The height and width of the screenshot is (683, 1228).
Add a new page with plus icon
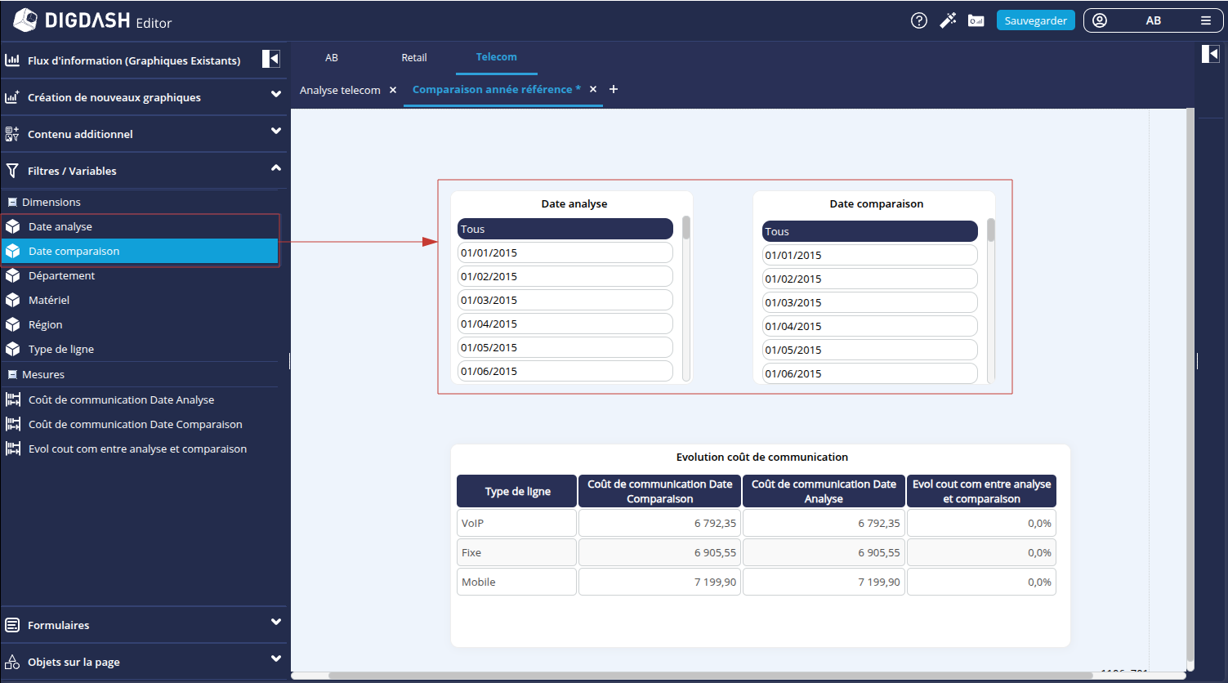click(614, 89)
